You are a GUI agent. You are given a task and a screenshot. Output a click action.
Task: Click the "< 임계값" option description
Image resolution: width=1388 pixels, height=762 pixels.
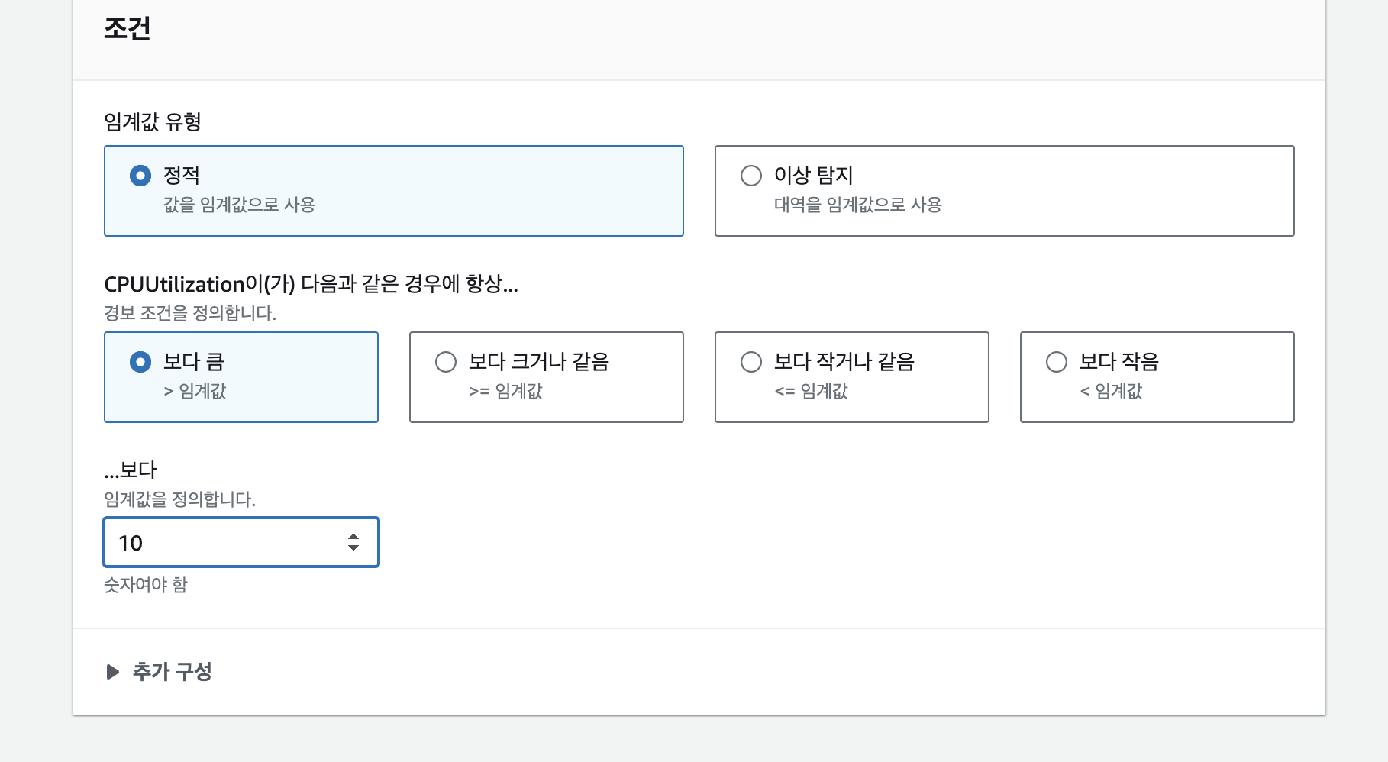pos(1111,391)
